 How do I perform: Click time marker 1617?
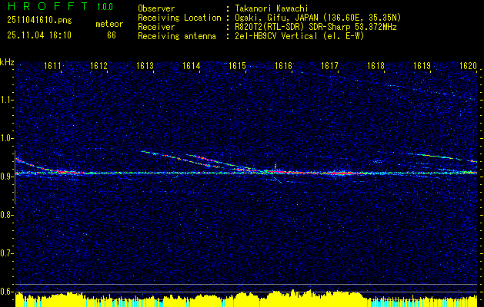[x=329, y=65]
